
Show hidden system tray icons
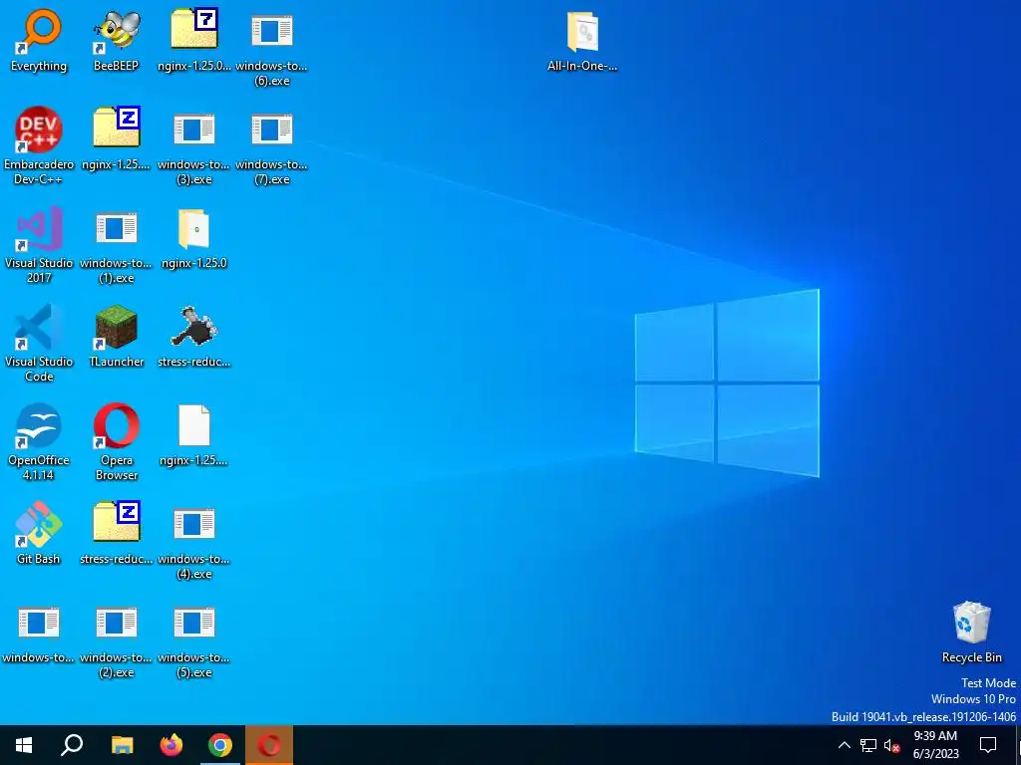[x=844, y=745]
